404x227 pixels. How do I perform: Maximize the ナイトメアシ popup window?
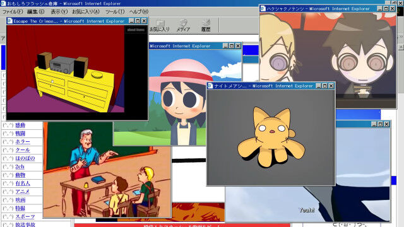[324, 86]
